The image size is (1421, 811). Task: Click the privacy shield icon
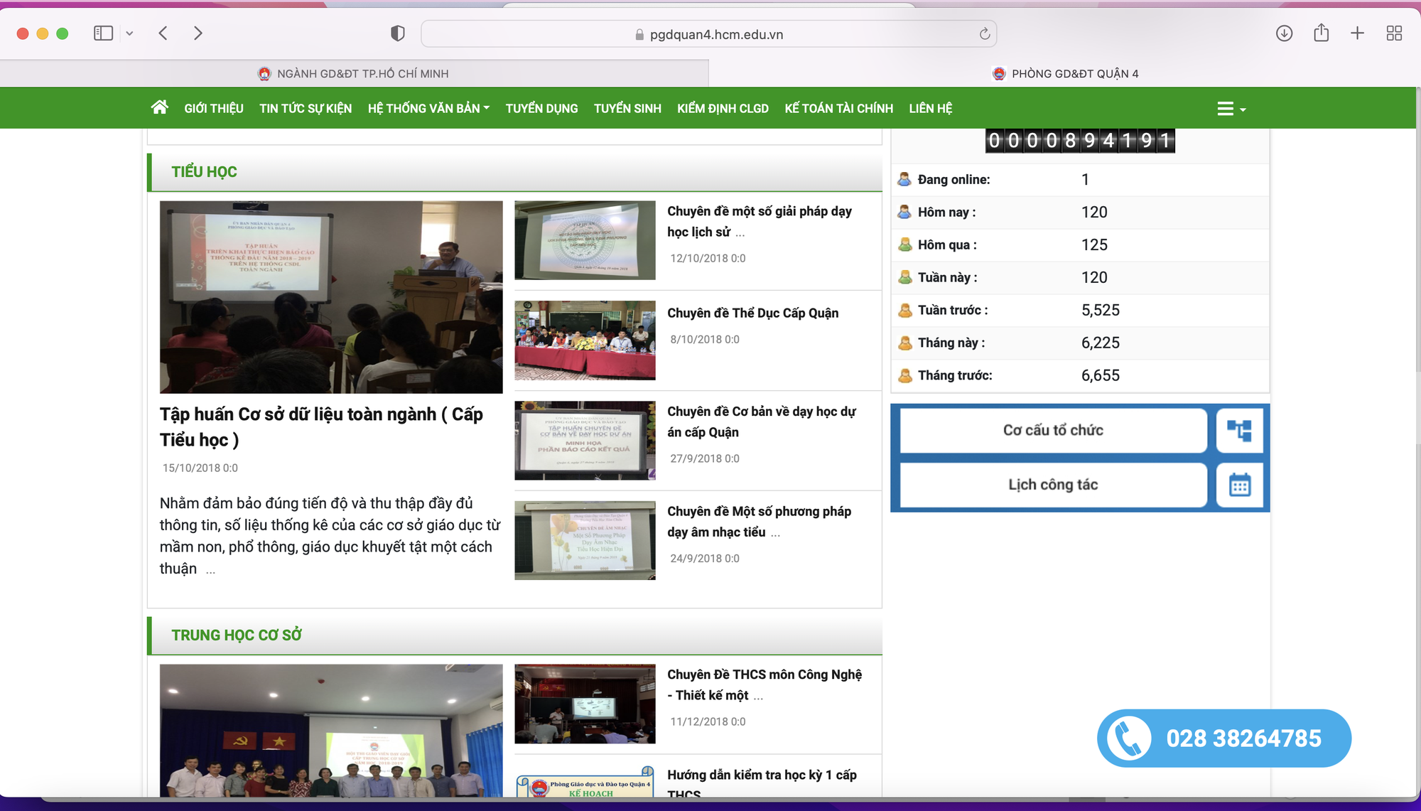398,33
